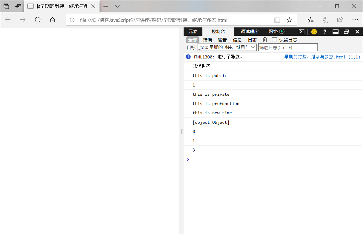Add page to favorites with star

tap(289, 20)
